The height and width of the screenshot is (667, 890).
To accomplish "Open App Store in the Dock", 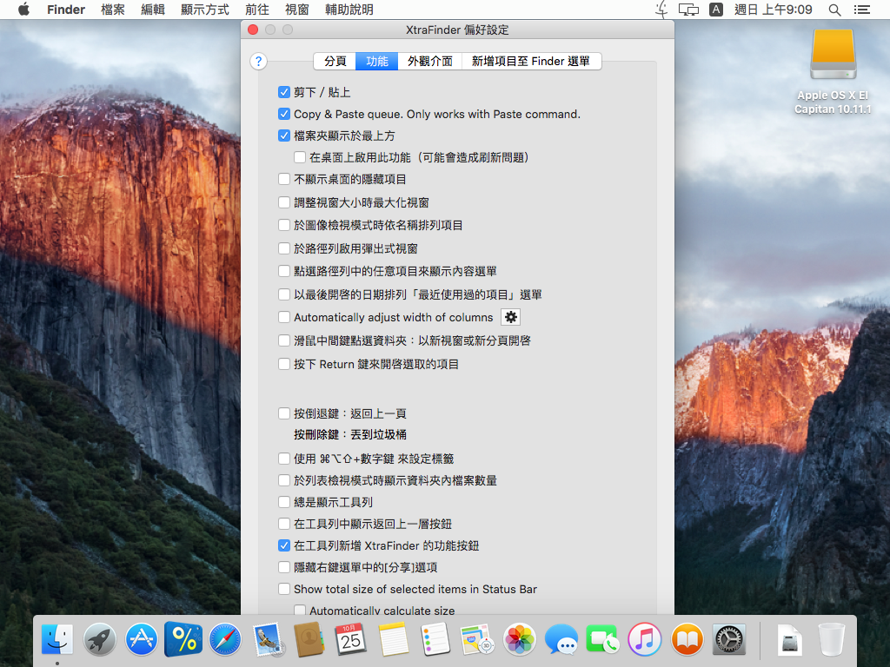I will [x=142, y=639].
